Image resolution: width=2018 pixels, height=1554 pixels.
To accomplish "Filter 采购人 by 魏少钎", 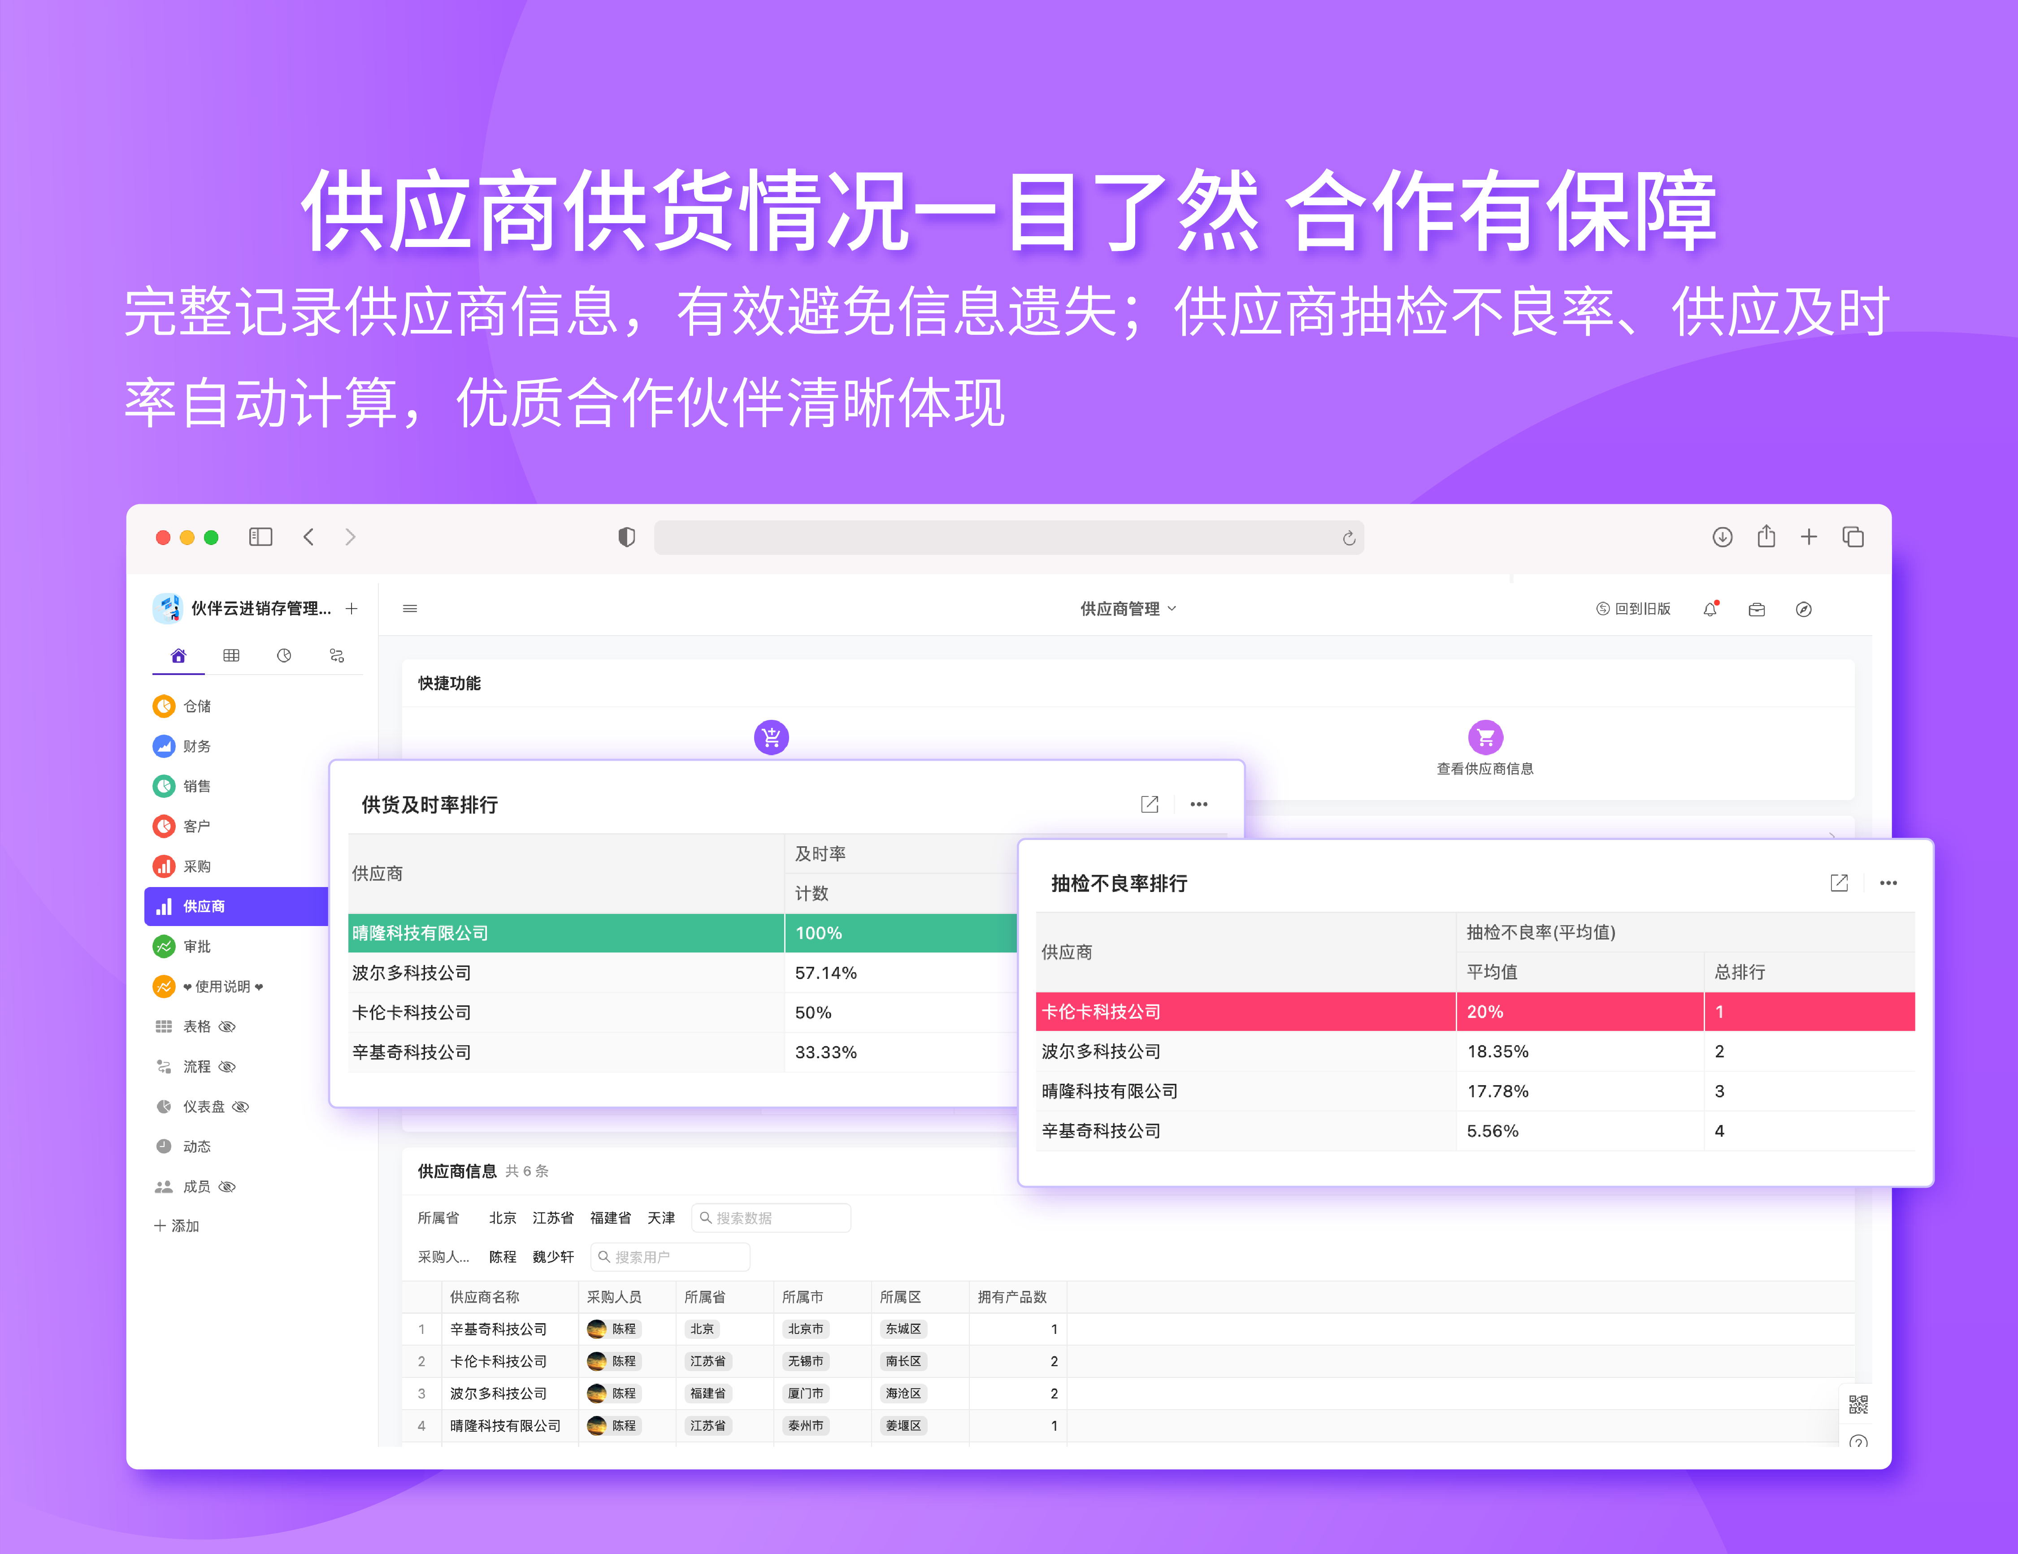I will click(552, 1256).
